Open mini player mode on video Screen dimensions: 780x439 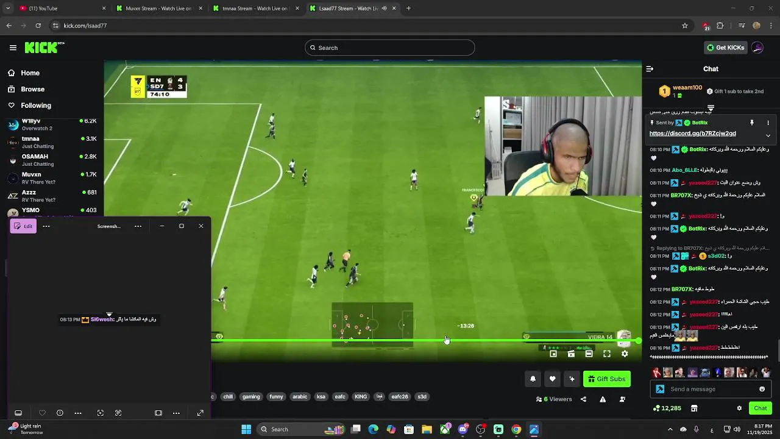click(x=553, y=354)
